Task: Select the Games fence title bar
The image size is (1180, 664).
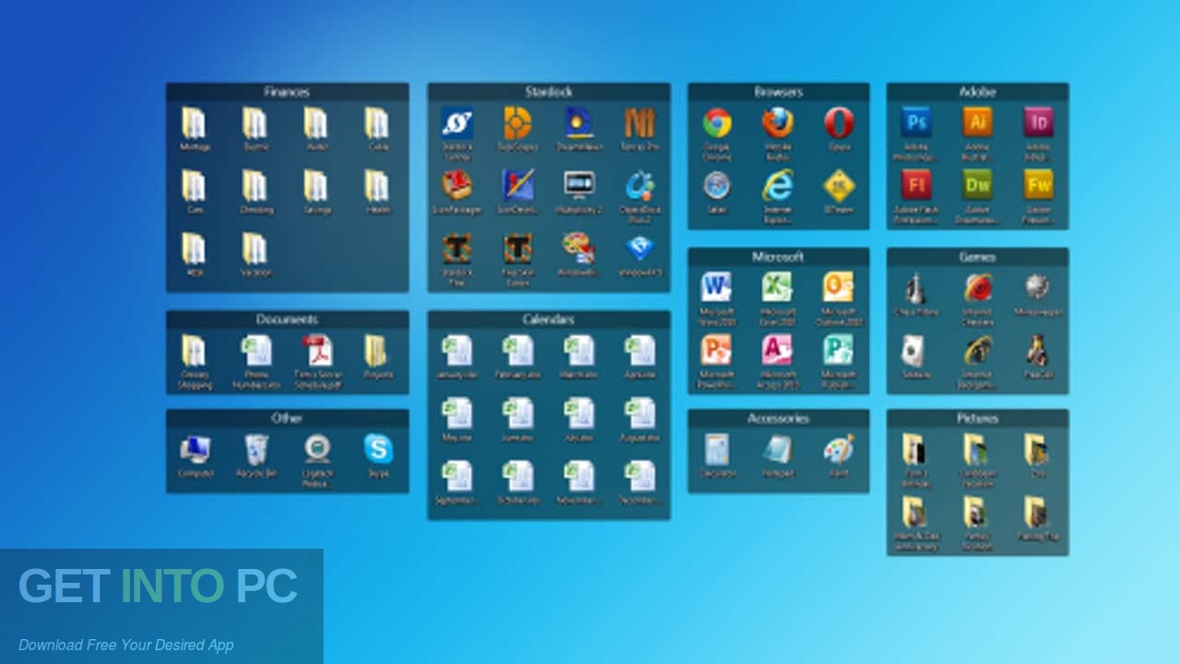Action: 977,256
